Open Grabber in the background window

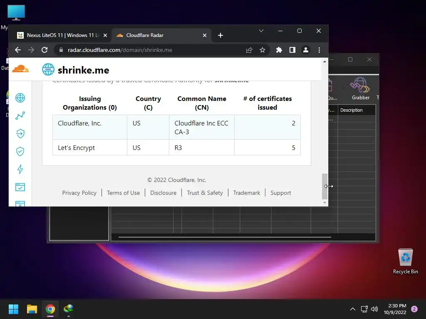(361, 88)
